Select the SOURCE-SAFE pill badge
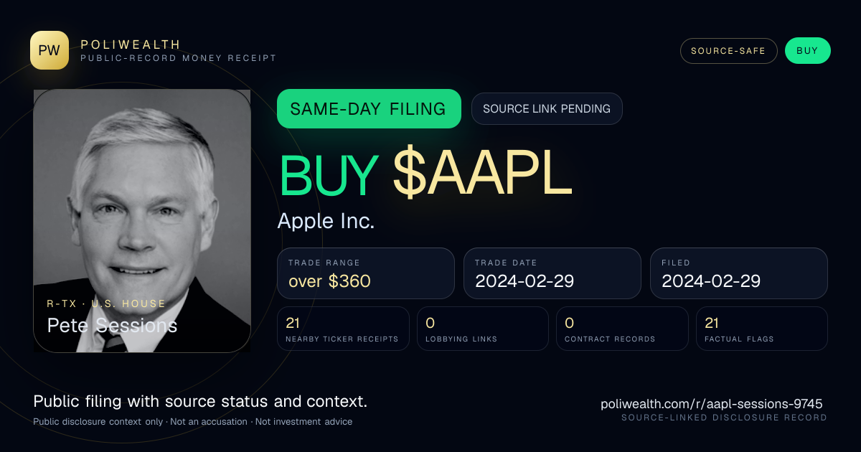This screenshot has height=452, width=861. click(x=728, y=51)
